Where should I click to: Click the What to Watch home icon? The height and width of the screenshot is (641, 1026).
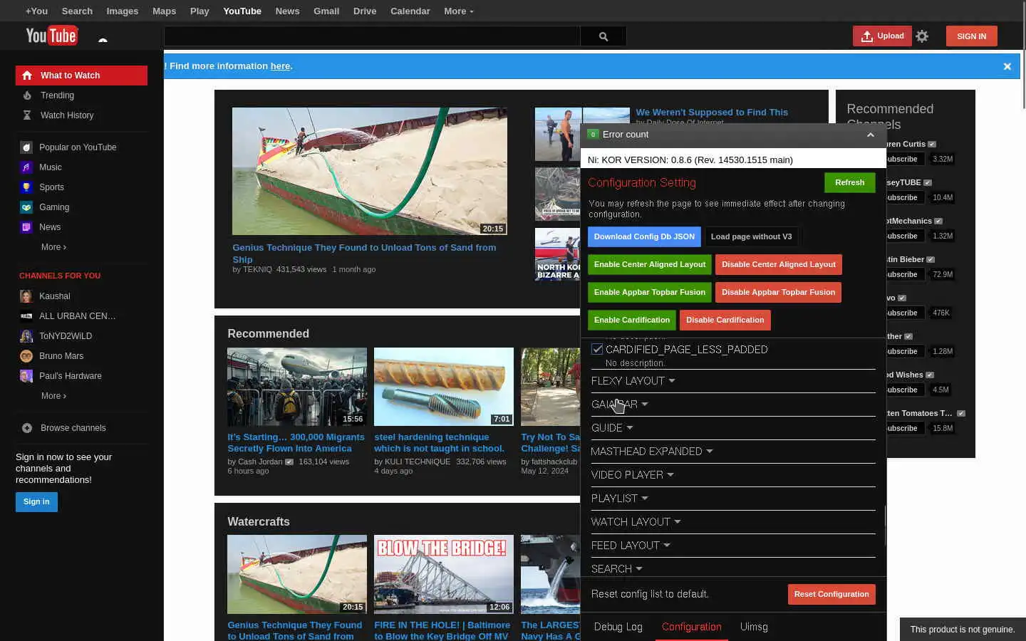27,75
